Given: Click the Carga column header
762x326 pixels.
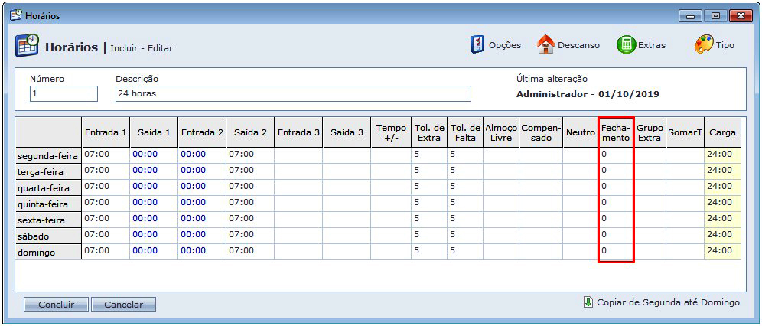Looking at the screenshot, I should [x=722, y=132].
